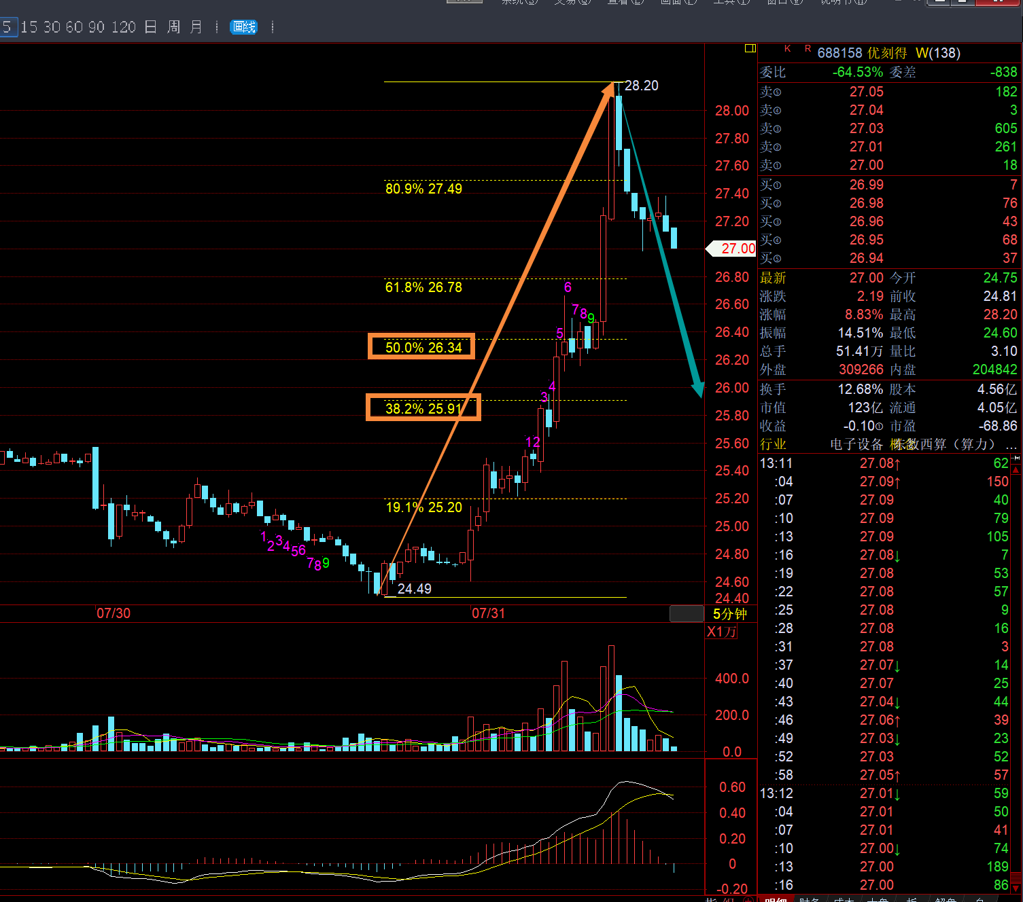Click the 委差 value -838
The width and height of the screenshot is (1023, 902).
[1003, 72]
